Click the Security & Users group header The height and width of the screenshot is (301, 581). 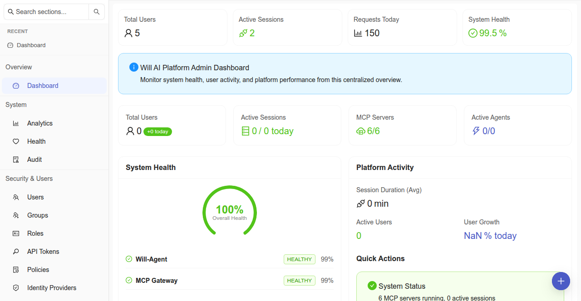[29, 179]
